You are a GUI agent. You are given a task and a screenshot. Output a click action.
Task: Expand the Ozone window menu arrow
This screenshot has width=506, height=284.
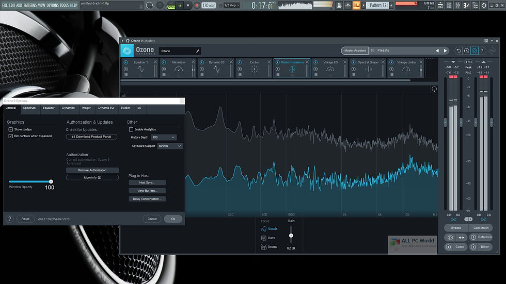(123, 41)
